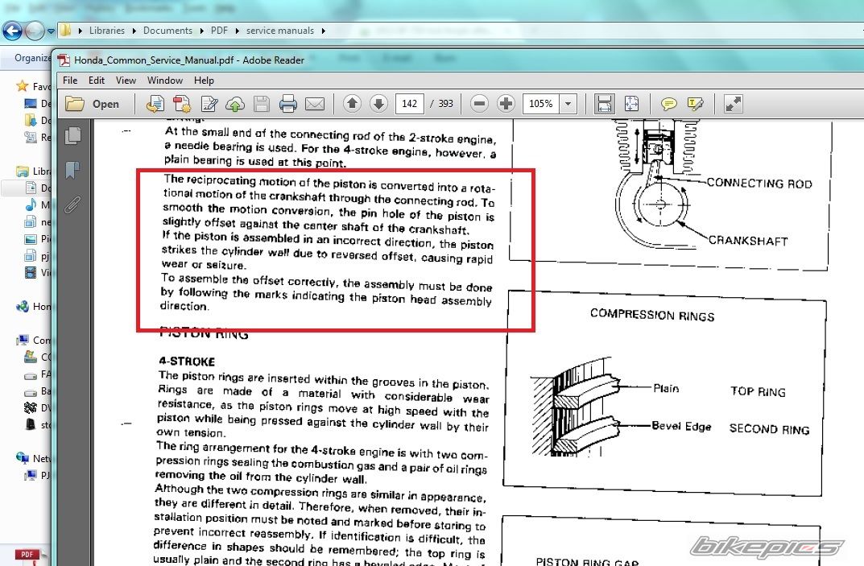
Task: Click the PDF file icon in Explorer
Action: [x=27, y=556]
